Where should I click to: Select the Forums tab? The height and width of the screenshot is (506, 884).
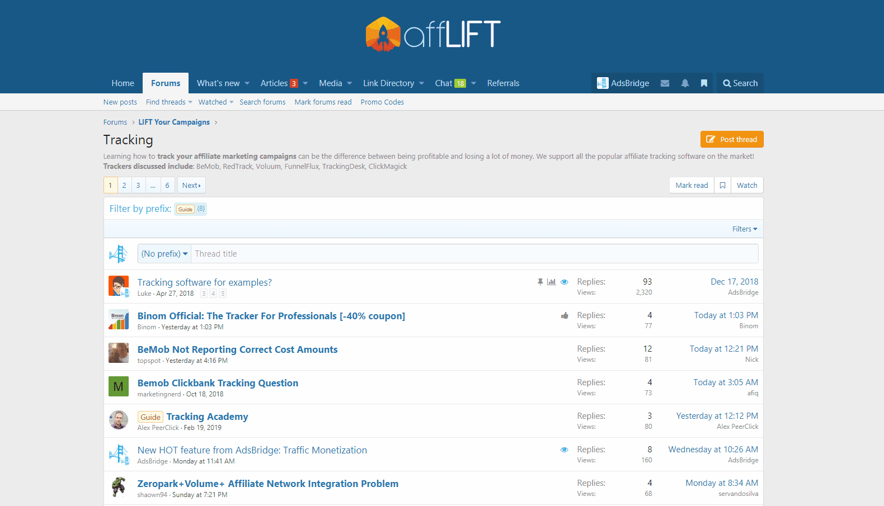(166, 83)
